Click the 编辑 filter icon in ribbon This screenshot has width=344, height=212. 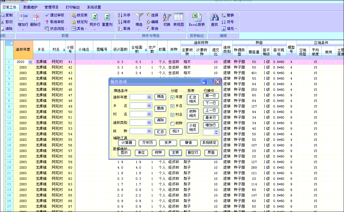[148, 22]
